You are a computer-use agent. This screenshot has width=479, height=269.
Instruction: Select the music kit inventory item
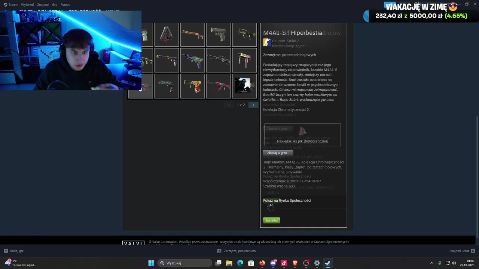(x=244, y=86)
